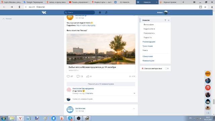Open Анастасия Гильмутдинова's profile name

83,89
